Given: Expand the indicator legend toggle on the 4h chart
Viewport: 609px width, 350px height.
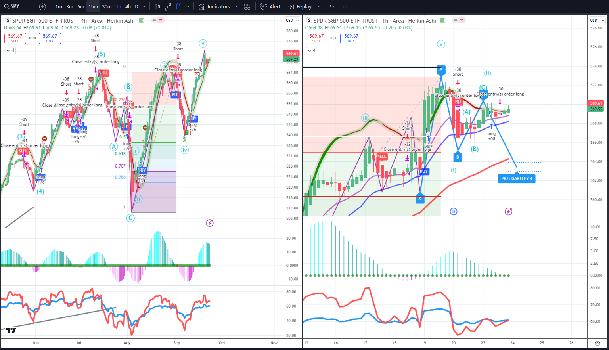Looking at the screenshot, I should 10,50.
